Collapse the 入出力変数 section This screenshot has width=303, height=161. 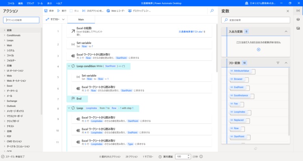point(286,32)
